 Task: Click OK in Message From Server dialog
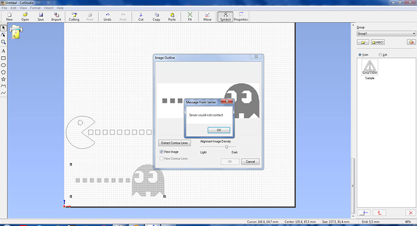[219, 130]
